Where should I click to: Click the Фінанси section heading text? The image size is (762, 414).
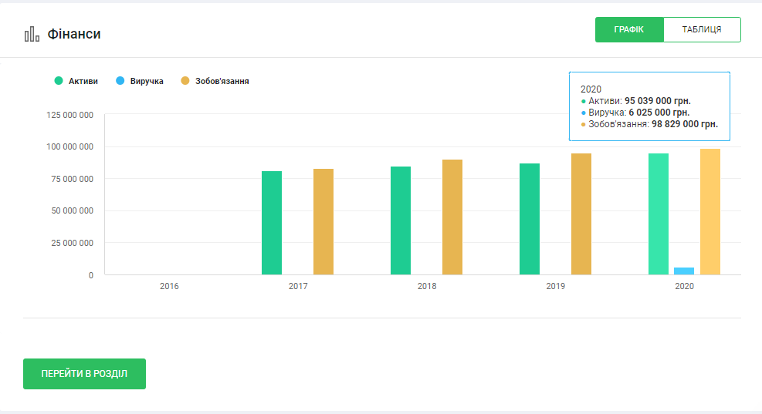point(74,35)
